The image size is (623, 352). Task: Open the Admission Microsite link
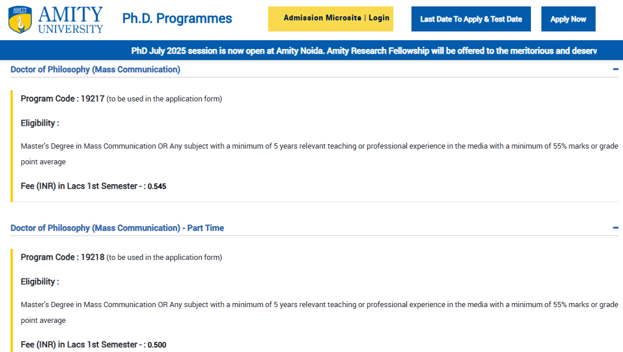[322, 18]
